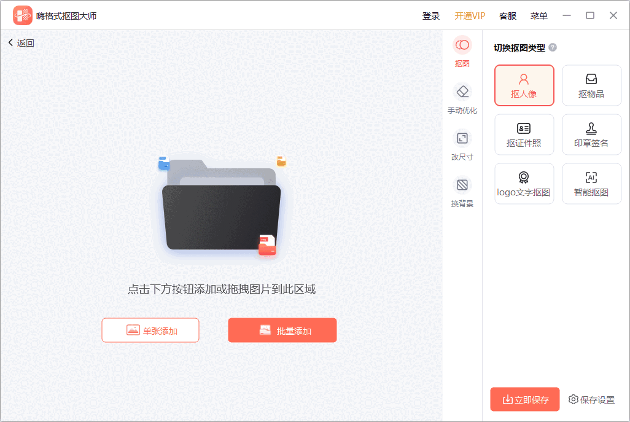The image size is (630, 422).
Task: Click the 批量添加 batch add button
Action: point(282,330)
